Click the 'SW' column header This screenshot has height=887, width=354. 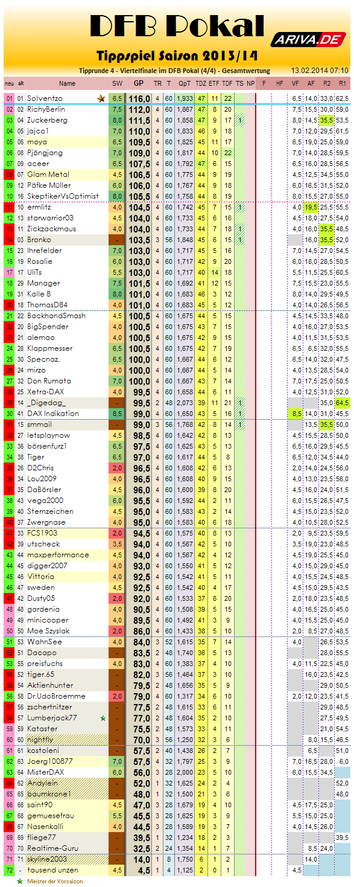click(x=117, y=83)
